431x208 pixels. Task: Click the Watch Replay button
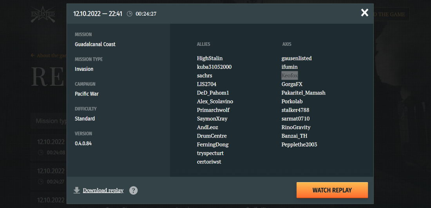[x=332, y=190]
